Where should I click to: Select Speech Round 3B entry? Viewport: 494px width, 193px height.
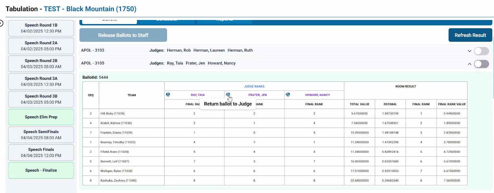[41, 99]
